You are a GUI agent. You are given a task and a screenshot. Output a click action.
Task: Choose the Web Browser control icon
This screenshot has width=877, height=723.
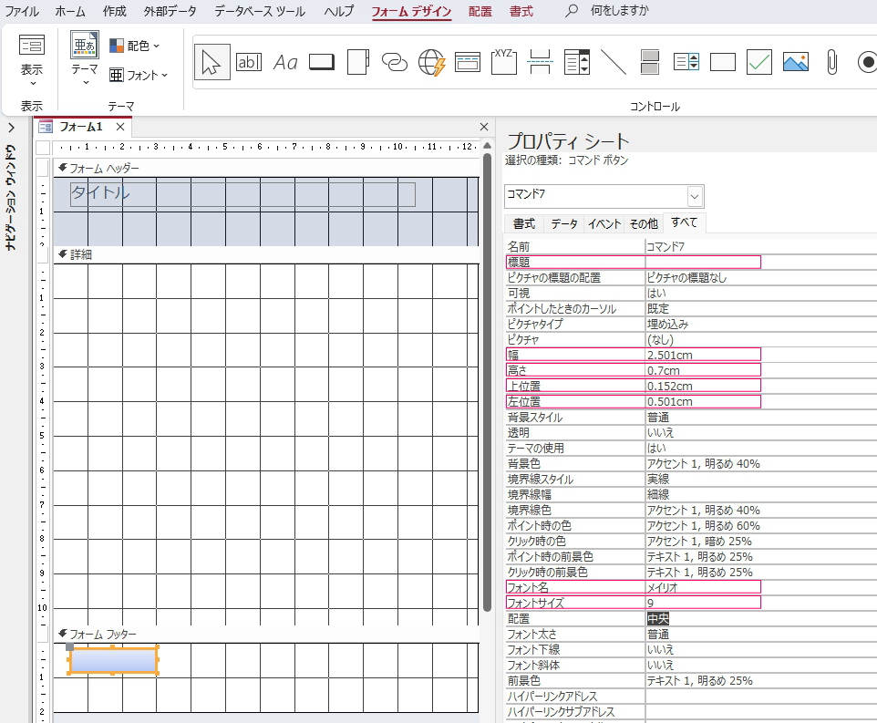click(x=431, y=62)
